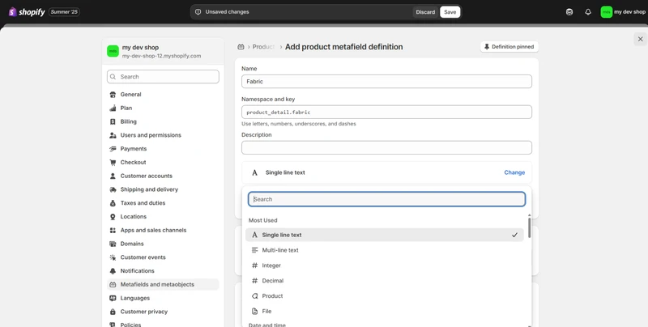The image size is (648, 327).
Task: Choose File type from list
Action: 384,312
